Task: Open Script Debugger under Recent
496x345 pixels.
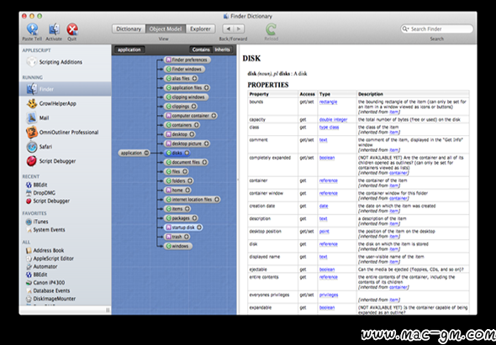Action: pos(48,201)
